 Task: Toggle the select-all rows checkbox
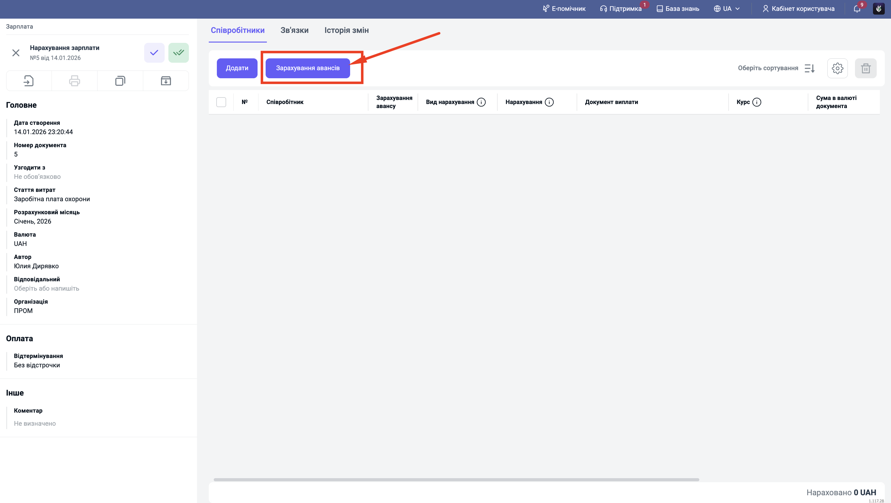pyautogui.click(x=221, y=102)
